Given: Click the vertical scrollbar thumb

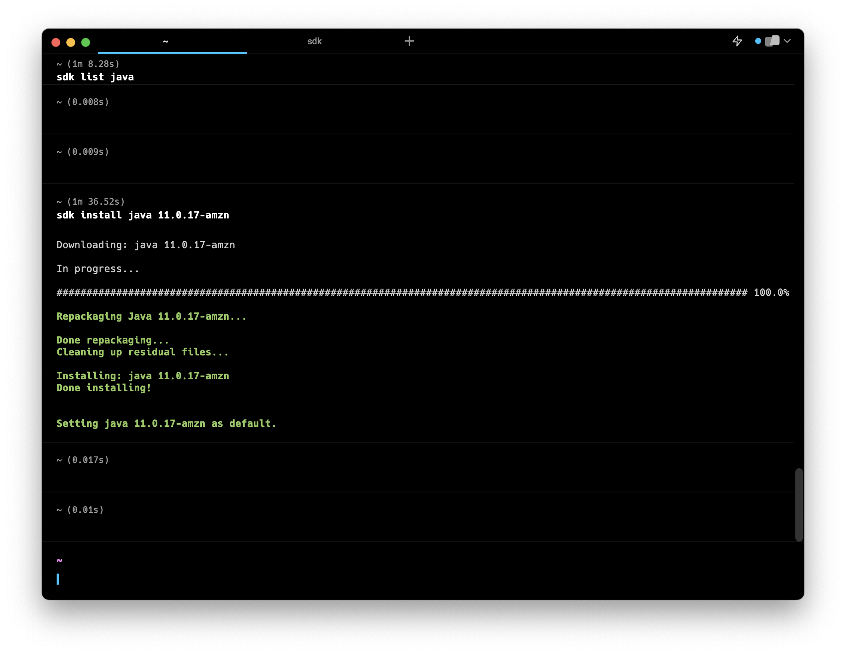Looking at the screenshot, I should tap(799, 504).
